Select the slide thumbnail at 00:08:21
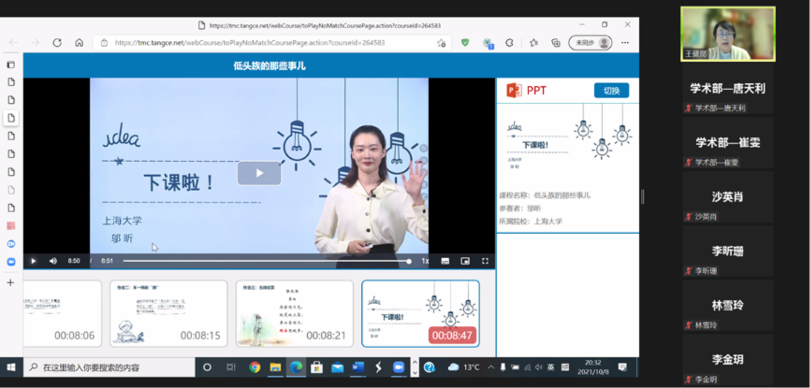Image resolution: width=810 pixels, height=388 pixels. pyautogui.click(x=294, y=313)
